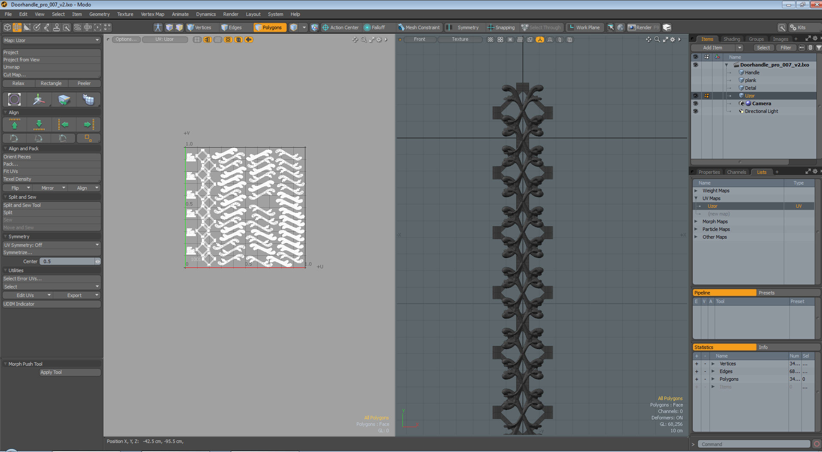Viewport: 822px width, 452px height.
Task: Maximize the UV viewport with expand icon
Action: tap(372, 39)
